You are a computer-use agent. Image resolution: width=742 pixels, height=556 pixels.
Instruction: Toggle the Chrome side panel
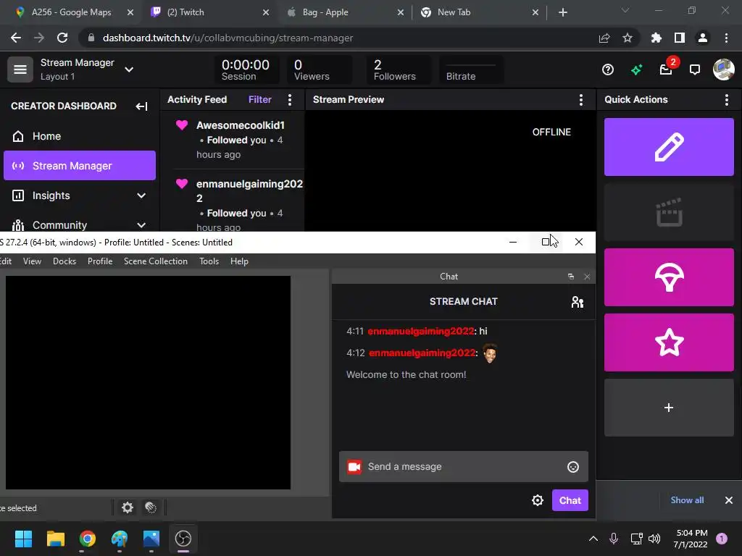pos(680,38)
